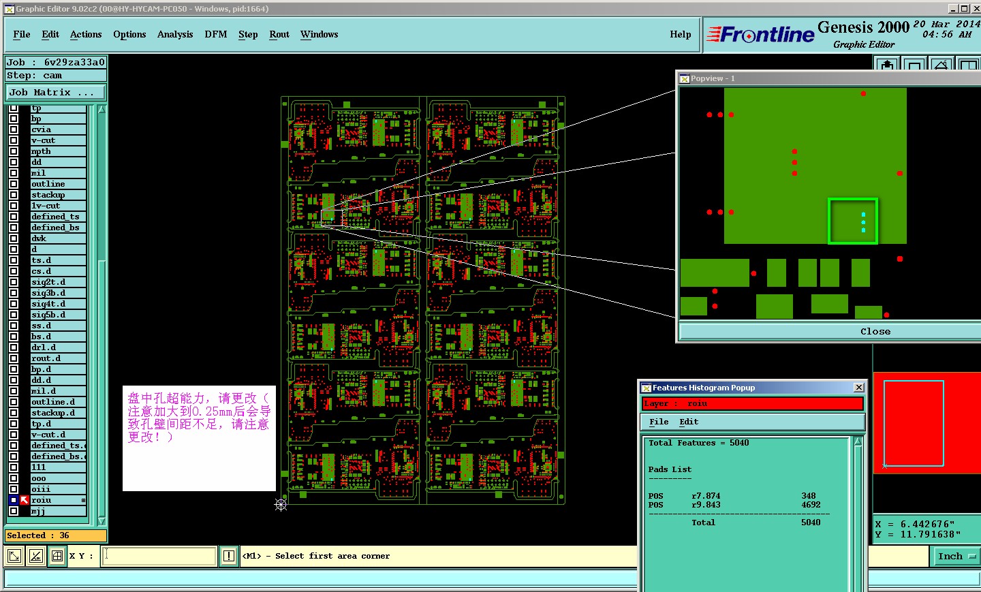Open the Help menu
981x592 pixels.
click(681, 35)
